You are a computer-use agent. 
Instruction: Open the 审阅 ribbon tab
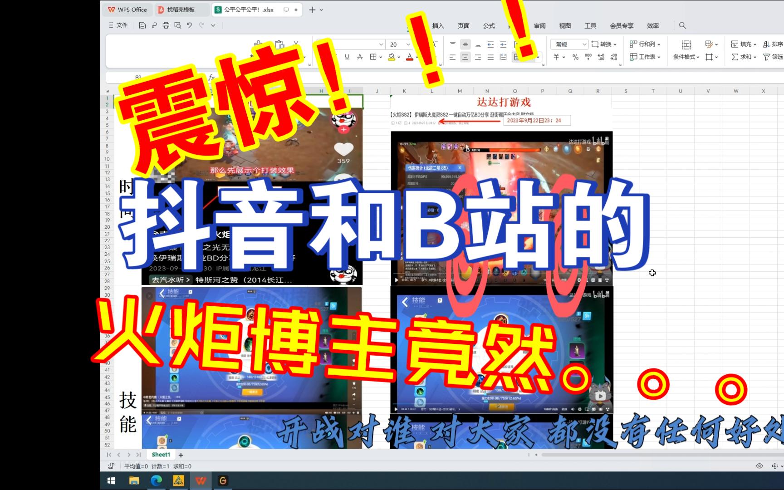coord(539,26)
